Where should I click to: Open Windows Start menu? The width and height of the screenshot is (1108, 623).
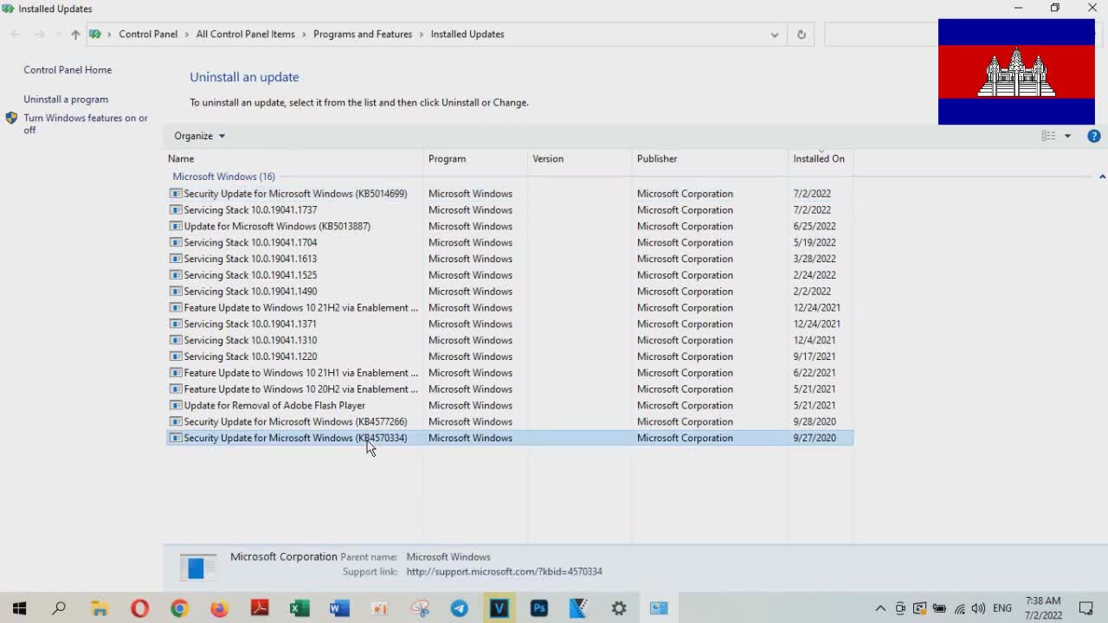pyautogui.click(x=19, y=608)
